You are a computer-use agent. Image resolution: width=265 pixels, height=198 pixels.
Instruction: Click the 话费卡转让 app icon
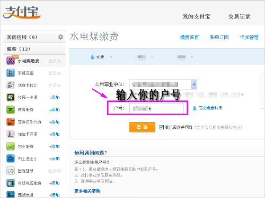(11, 85)
